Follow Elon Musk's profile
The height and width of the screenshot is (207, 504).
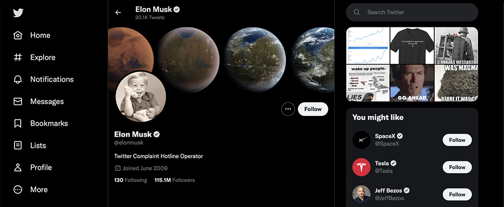[313, 109]
